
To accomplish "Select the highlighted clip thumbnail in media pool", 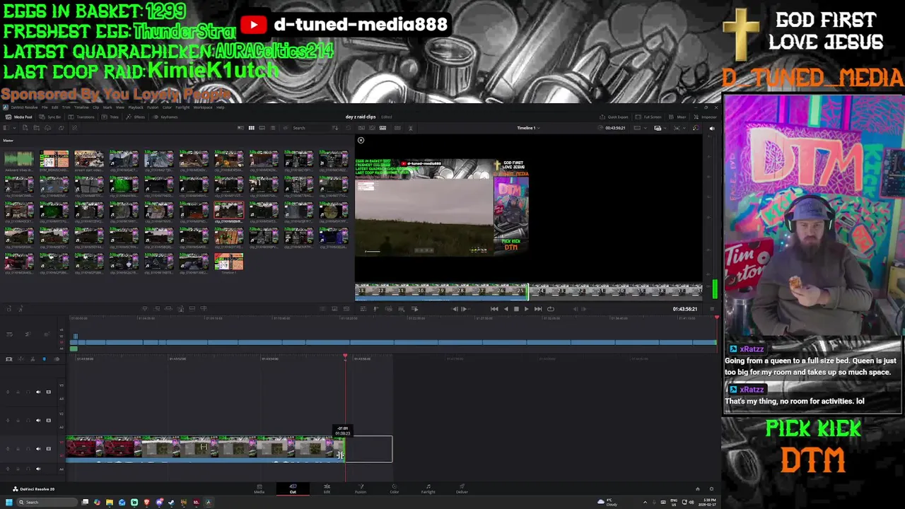I will click(228, 211).
